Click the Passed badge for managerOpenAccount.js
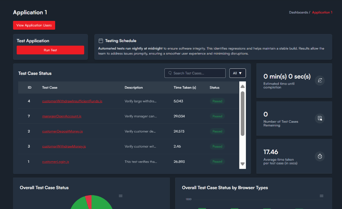Viewport: 342px width, 209px height. point(217,116)
